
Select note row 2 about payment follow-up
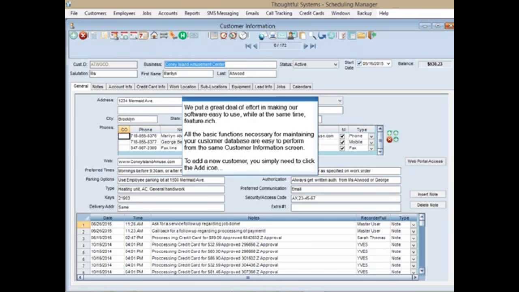click(247, 231)
